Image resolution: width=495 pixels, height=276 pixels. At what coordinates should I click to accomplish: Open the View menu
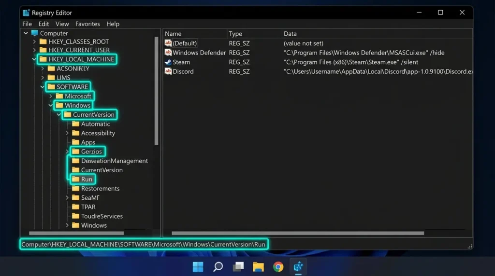[62, 24]
